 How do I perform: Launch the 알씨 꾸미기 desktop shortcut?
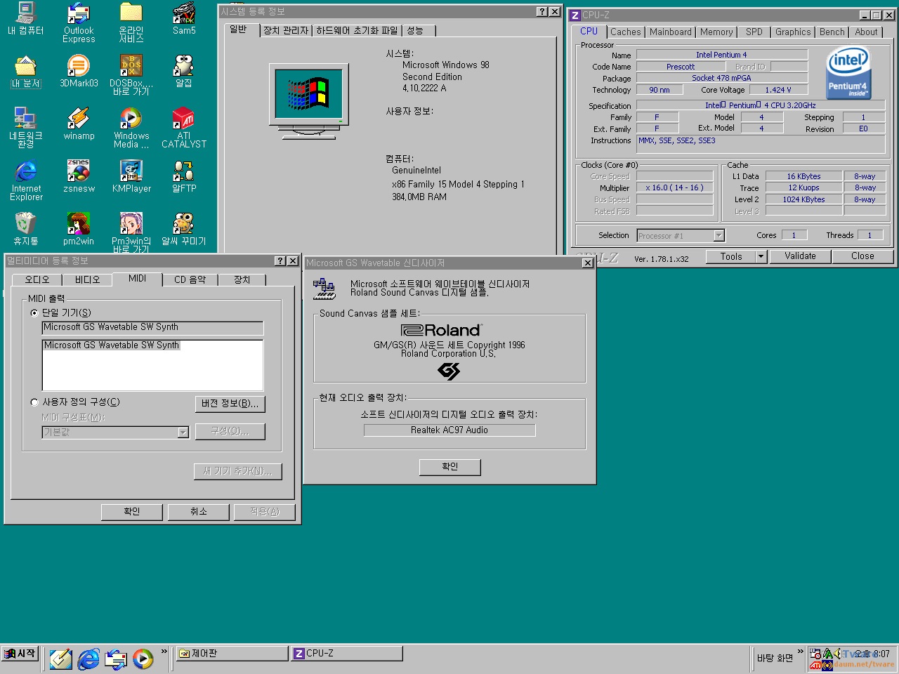tap(184, 230)
